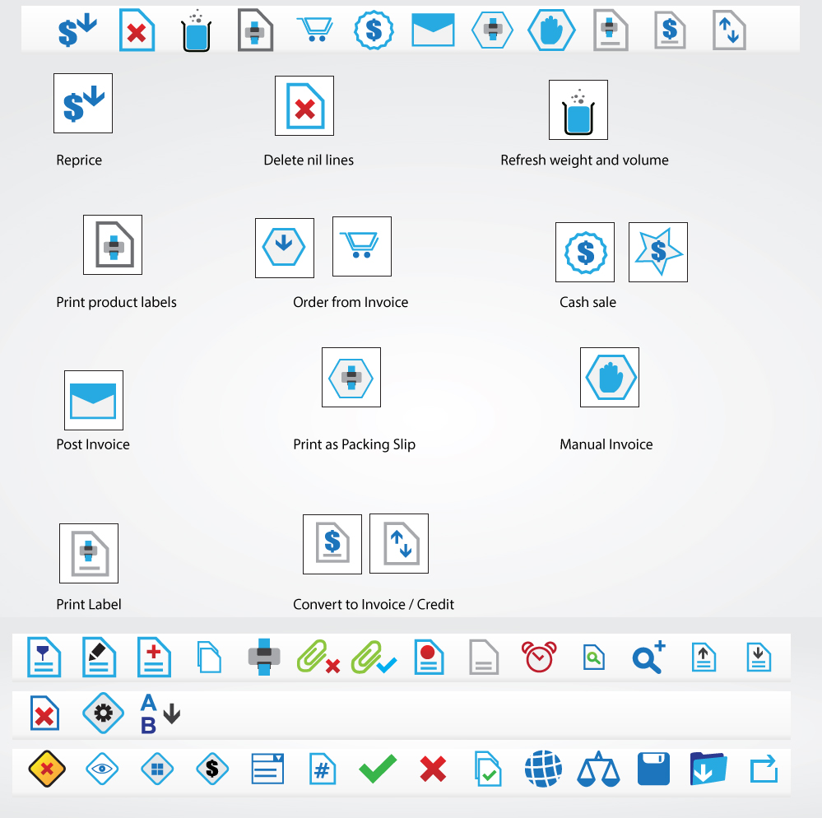This screenshot has height=818, width=822.
Task: Select Print as Packing Slip
Action: [351, 377]
